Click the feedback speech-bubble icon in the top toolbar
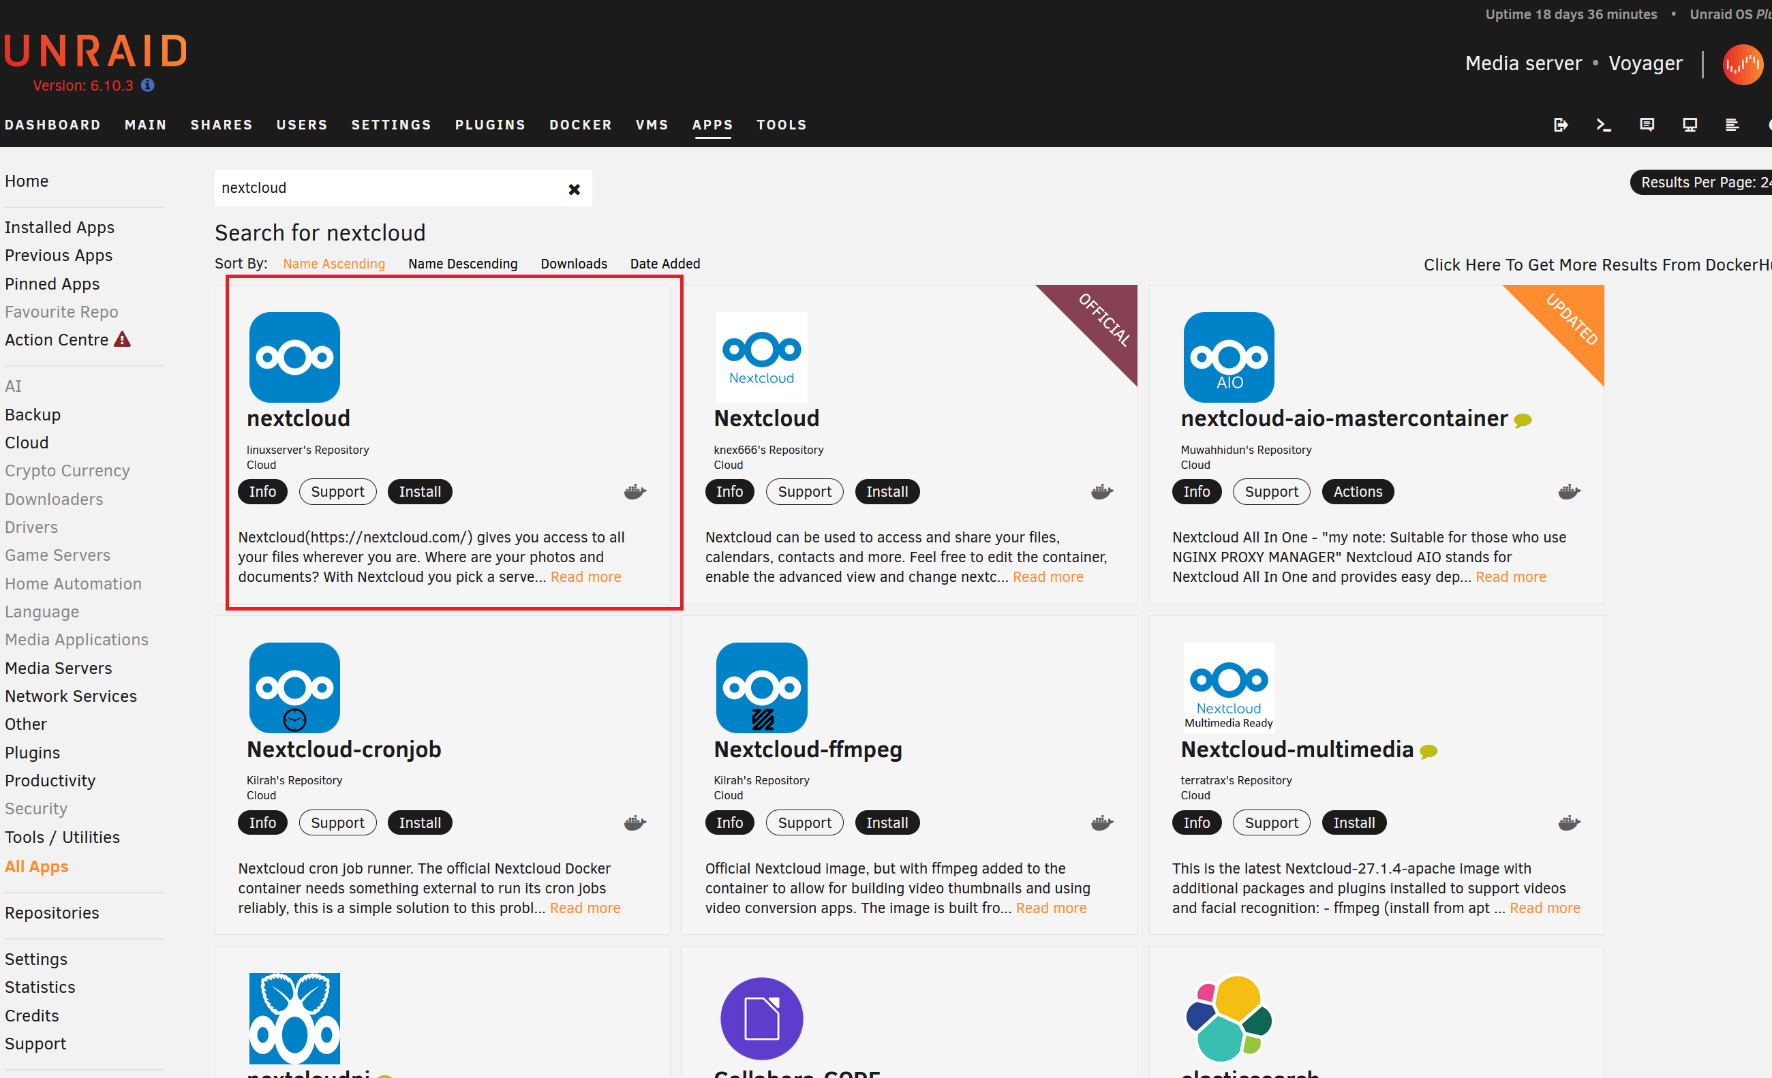The image size is (1772, 1078). (x=1646, y=125)
